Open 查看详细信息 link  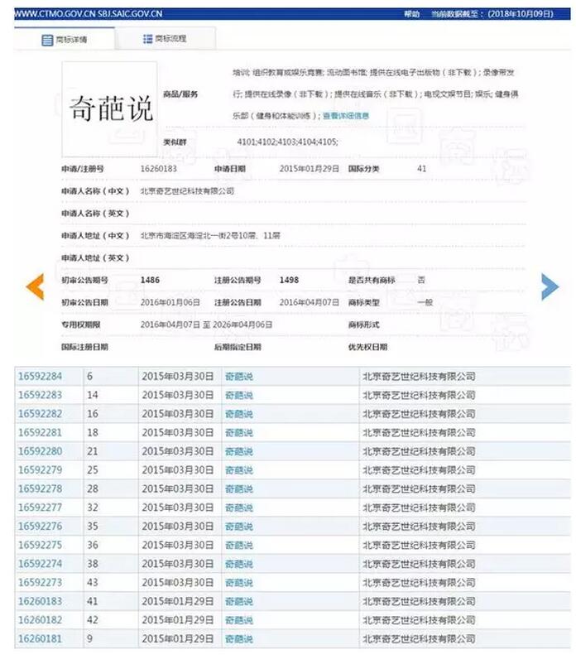click(346, 116)
